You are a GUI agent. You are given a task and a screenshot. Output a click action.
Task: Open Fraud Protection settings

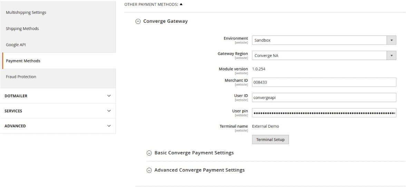[x=21, y=77]
